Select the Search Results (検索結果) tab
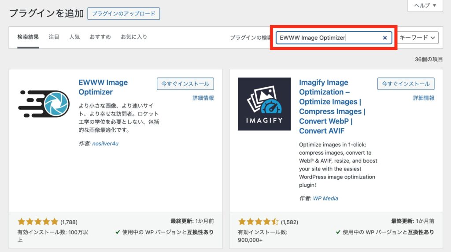 coord(28,37)
